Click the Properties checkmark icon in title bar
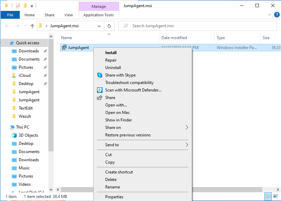Image resolution: width=281 pixels, height=201 pixels. pos(18,6)
